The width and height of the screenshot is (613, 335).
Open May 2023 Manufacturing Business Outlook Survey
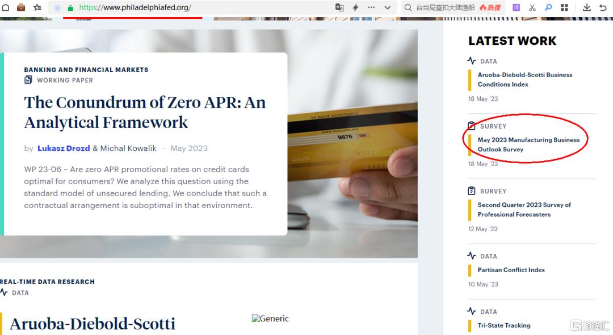click(528, 145)
